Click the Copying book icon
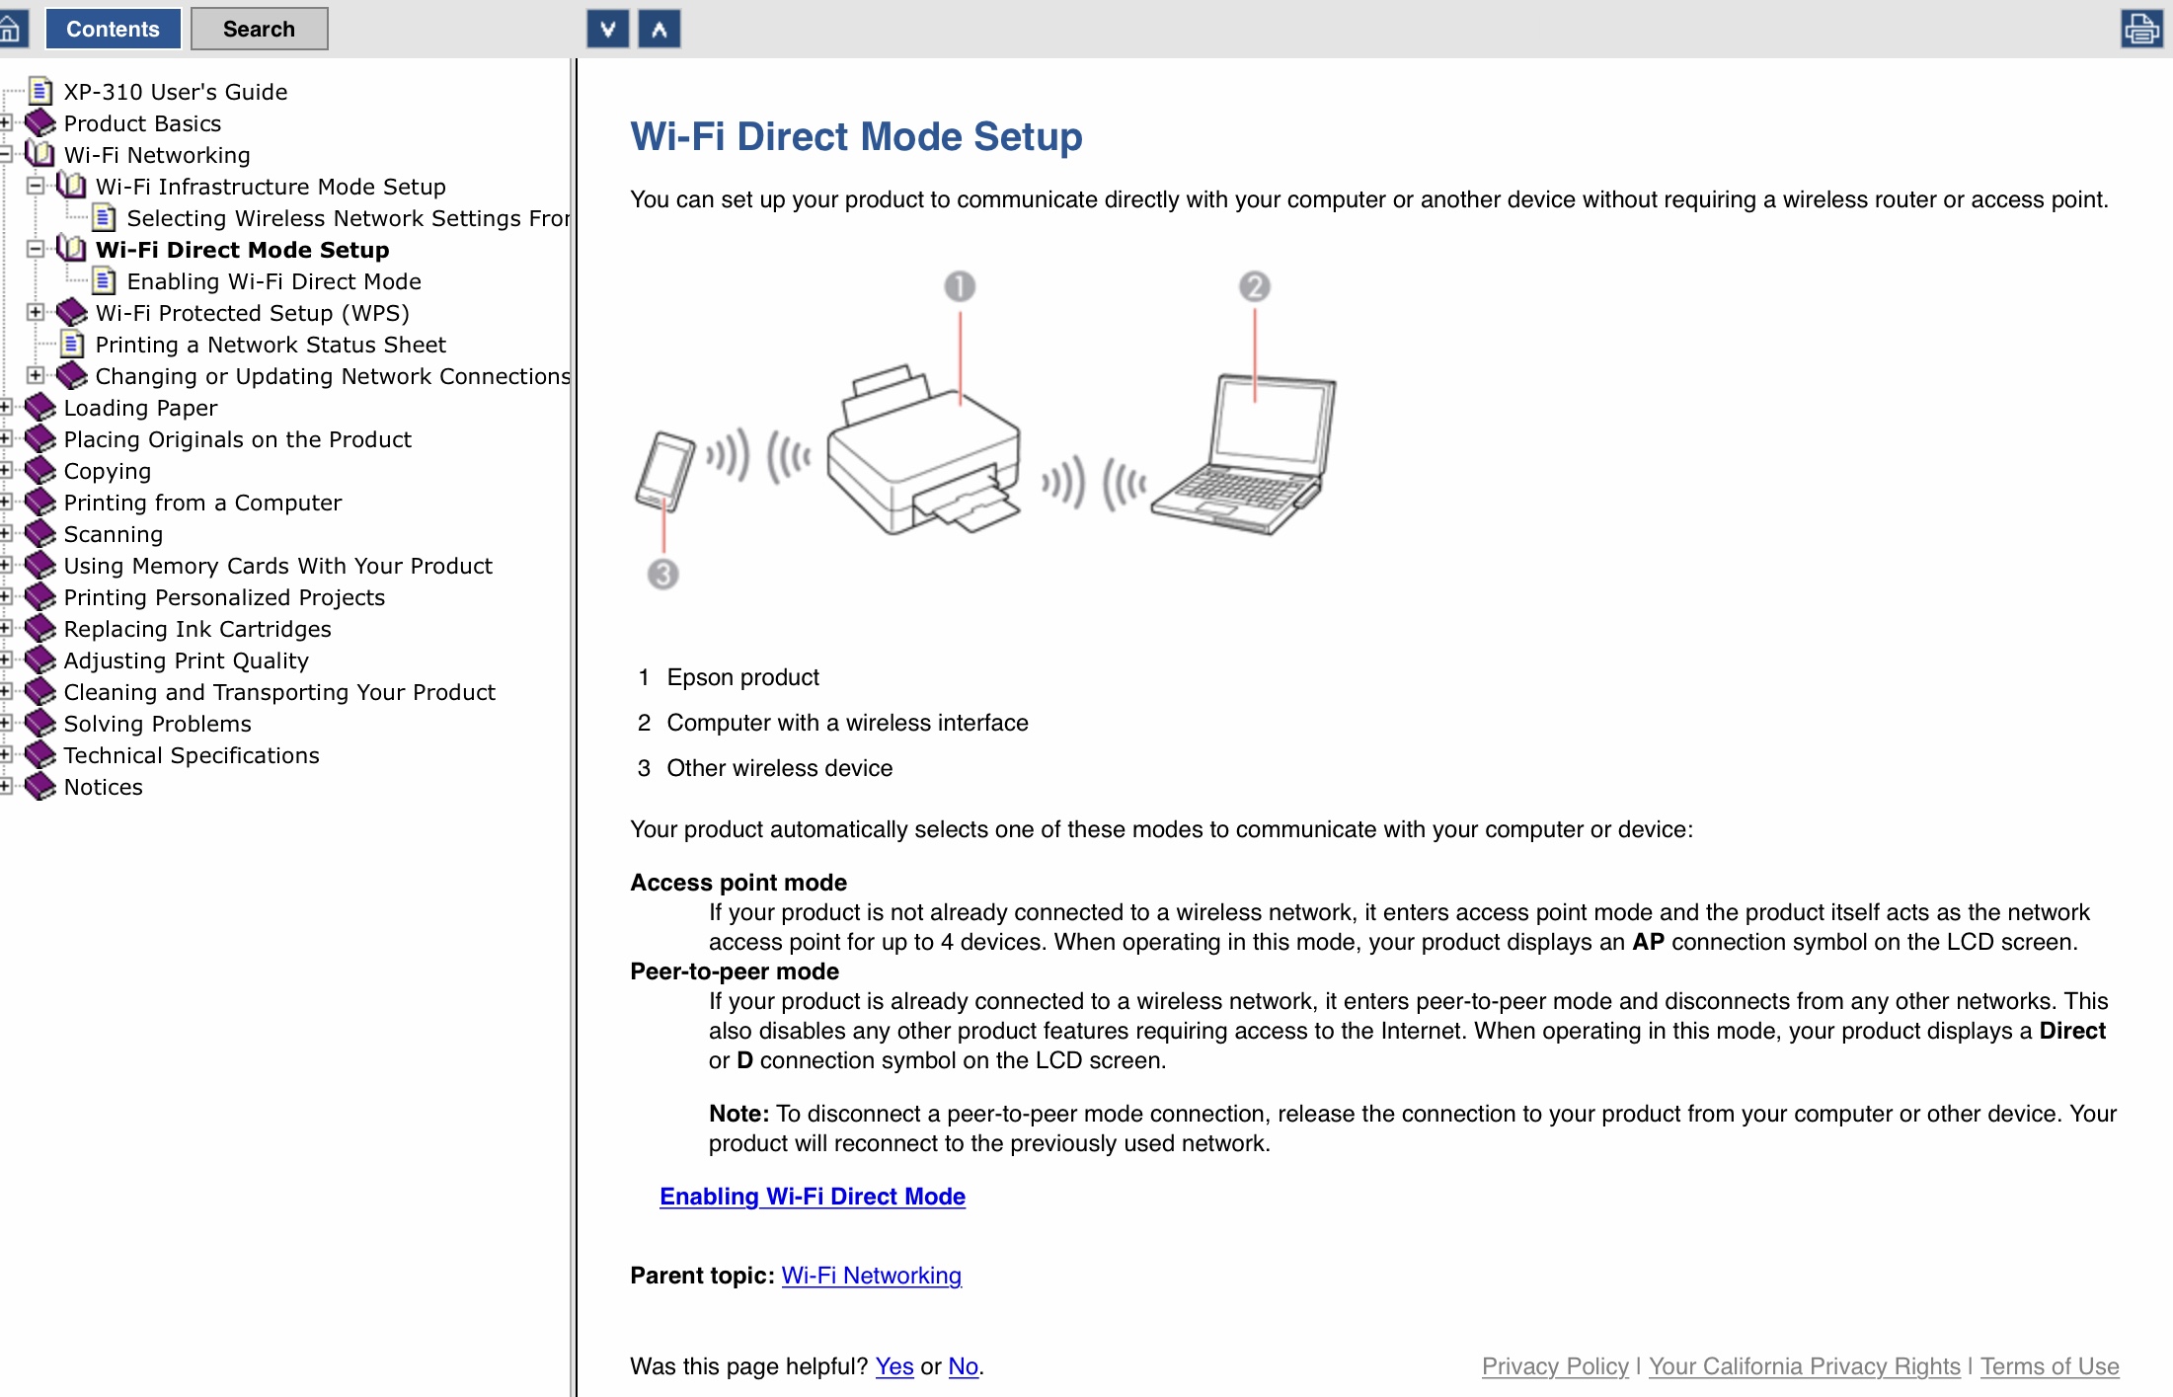The height and width of the screenshot is (1397, 2173). click(x=40, y=470)
